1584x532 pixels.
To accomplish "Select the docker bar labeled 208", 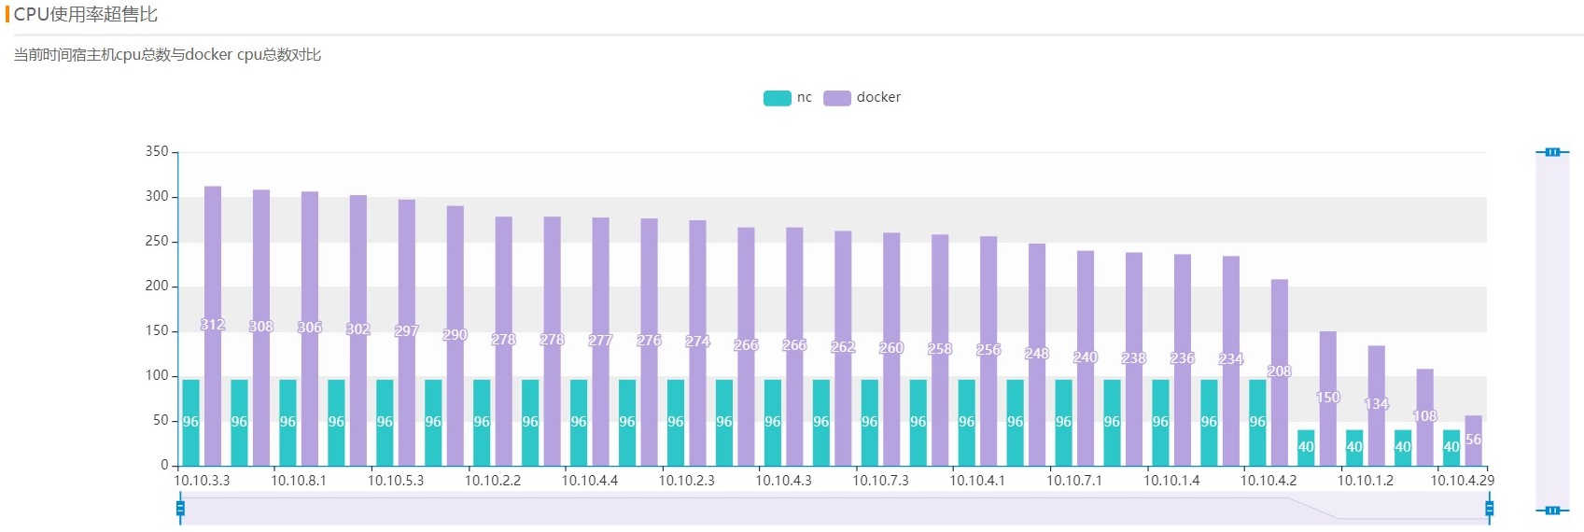I will point(1280,372).
